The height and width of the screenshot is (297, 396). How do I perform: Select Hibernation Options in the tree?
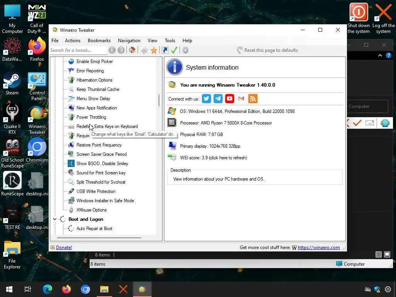point(94,80)
